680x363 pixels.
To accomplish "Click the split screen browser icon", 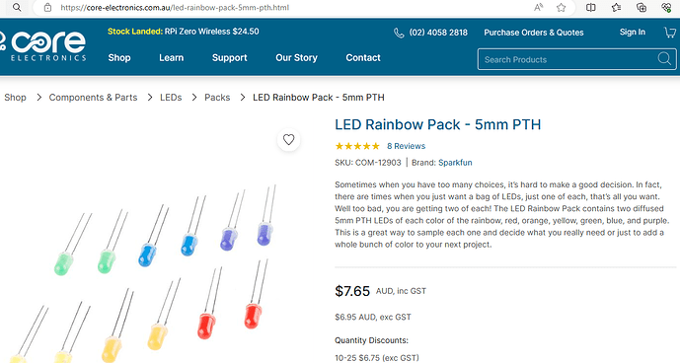I will tap(590, 7).
